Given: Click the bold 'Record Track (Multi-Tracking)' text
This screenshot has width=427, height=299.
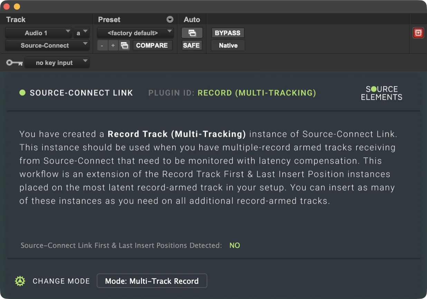Looking at the screenshot, I should 177,134.
